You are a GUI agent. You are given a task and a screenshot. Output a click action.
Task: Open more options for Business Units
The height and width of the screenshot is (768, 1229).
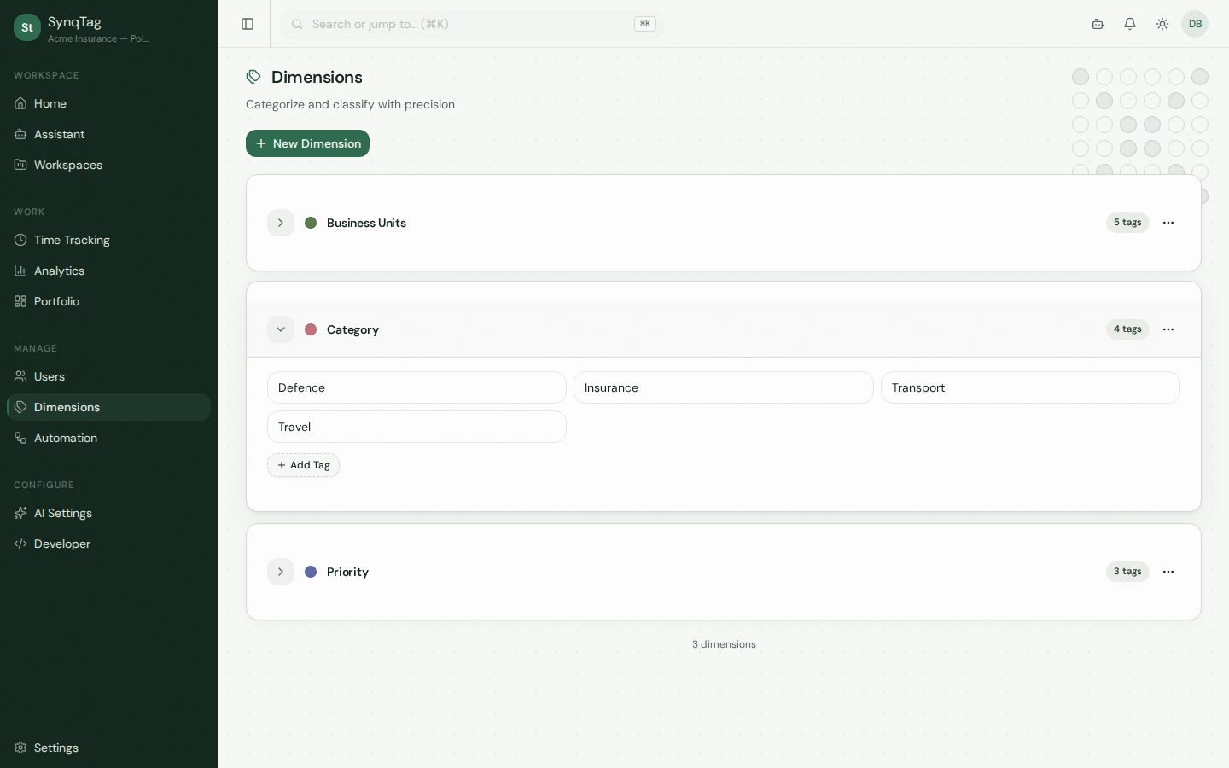coord(1168,223)
